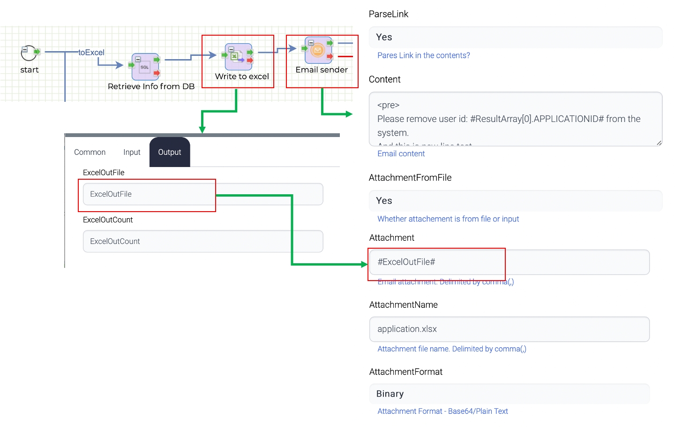The width and height of the screenshot is (675, 427).
Task: Click red error port on Retrieve Info from DB
Action: tap(157, 73)
